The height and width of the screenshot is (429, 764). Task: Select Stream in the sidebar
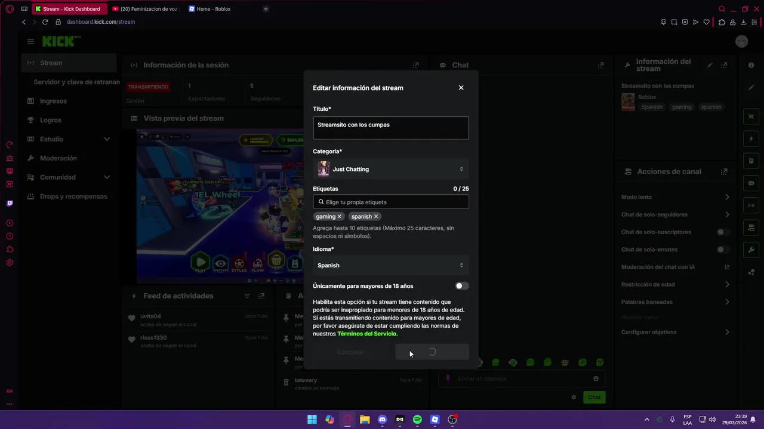[x=69, y=63]
